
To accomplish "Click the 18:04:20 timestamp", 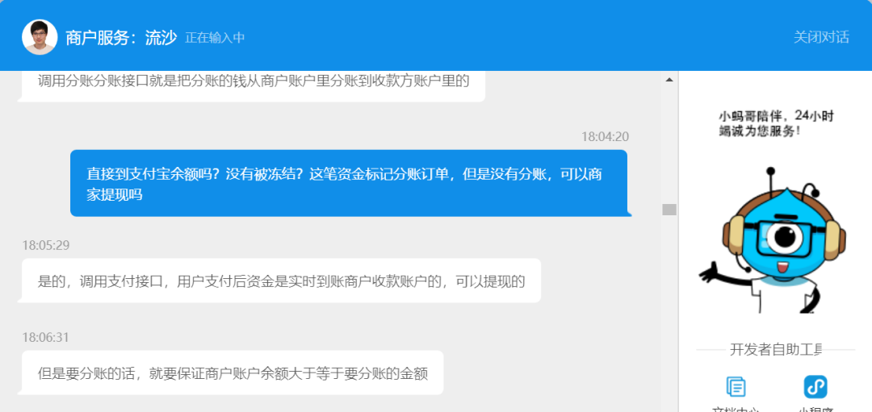I will [605, 136].
